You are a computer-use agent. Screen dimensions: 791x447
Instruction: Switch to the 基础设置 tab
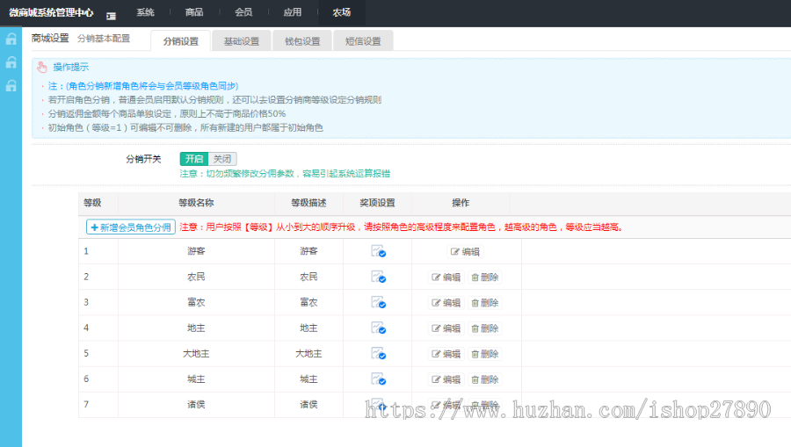click(242, 40)
